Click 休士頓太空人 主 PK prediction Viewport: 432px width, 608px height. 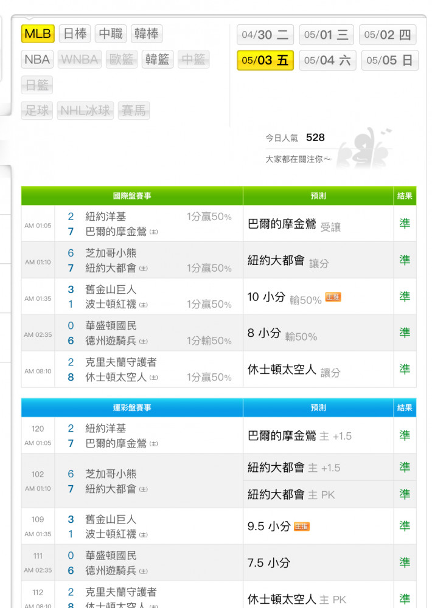pos(297,599)
